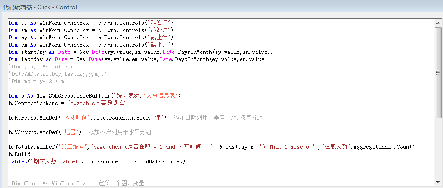
Task: Click the "在职人数" string literal
Action: click(335, 147)
